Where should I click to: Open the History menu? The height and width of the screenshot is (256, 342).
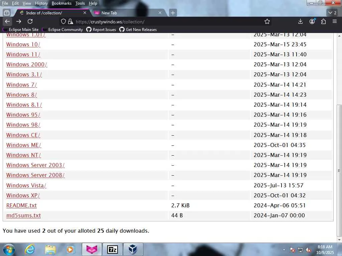tap(41, 3)
